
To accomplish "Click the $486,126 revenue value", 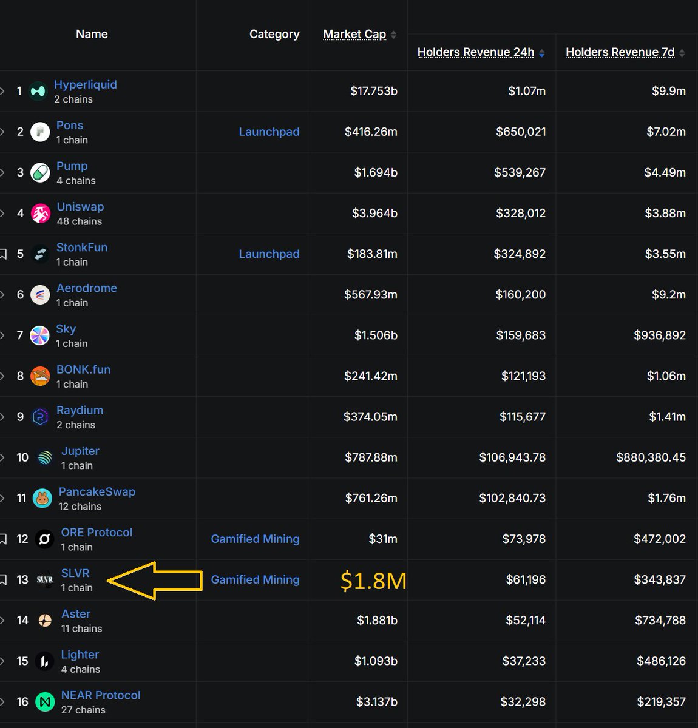I will pyautogui.click(x=661, y=661).
